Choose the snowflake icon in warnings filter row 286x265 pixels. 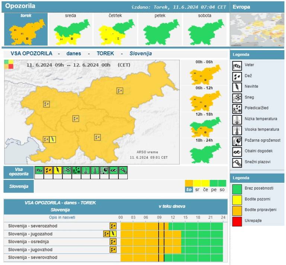click(67, 171)
